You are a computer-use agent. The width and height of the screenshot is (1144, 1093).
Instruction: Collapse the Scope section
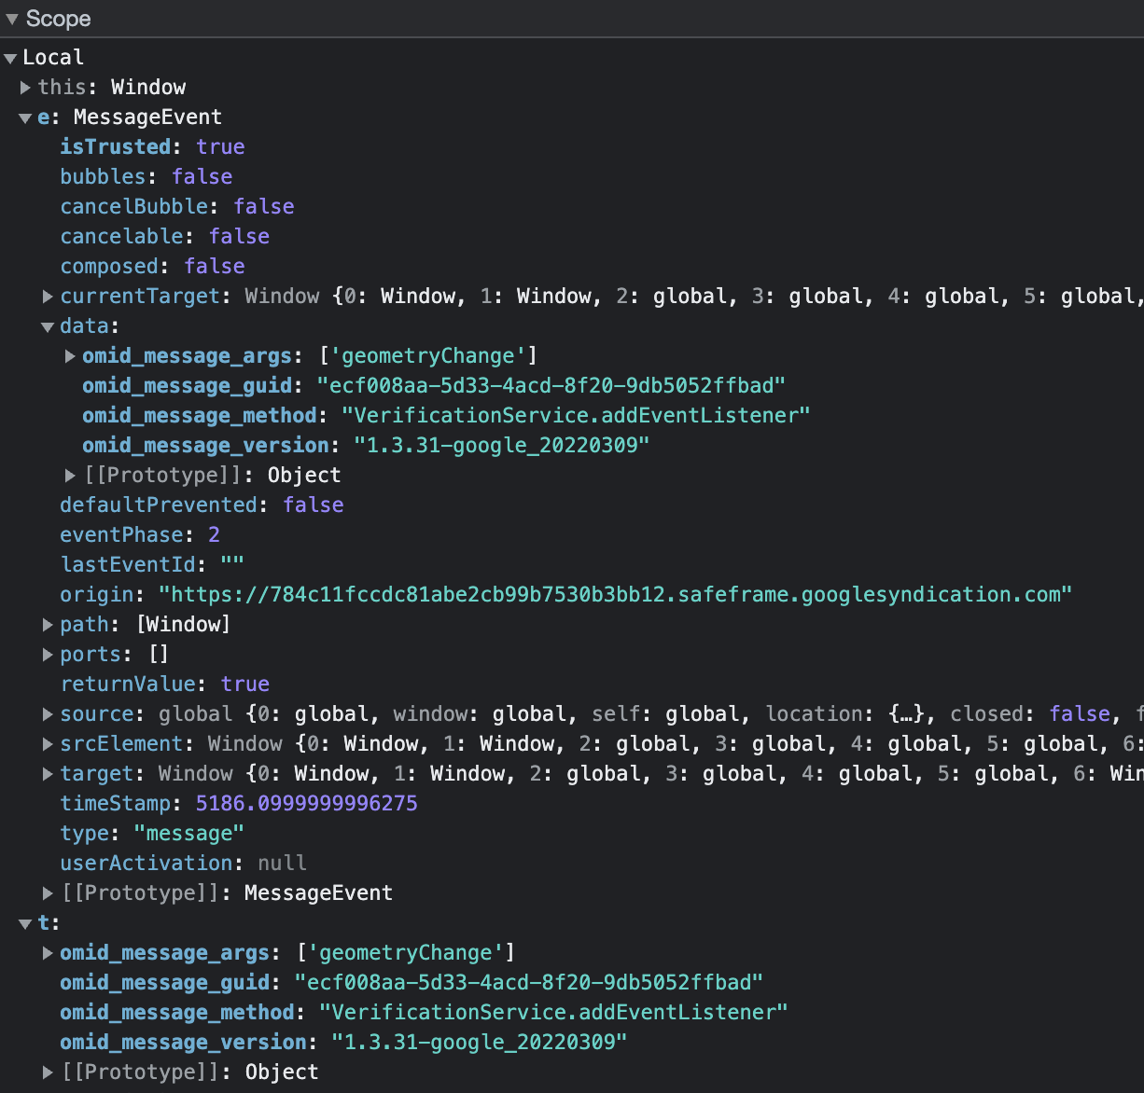11,19
